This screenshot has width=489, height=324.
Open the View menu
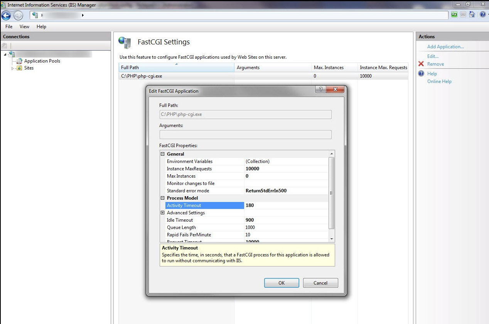click(x=25, y=27)
